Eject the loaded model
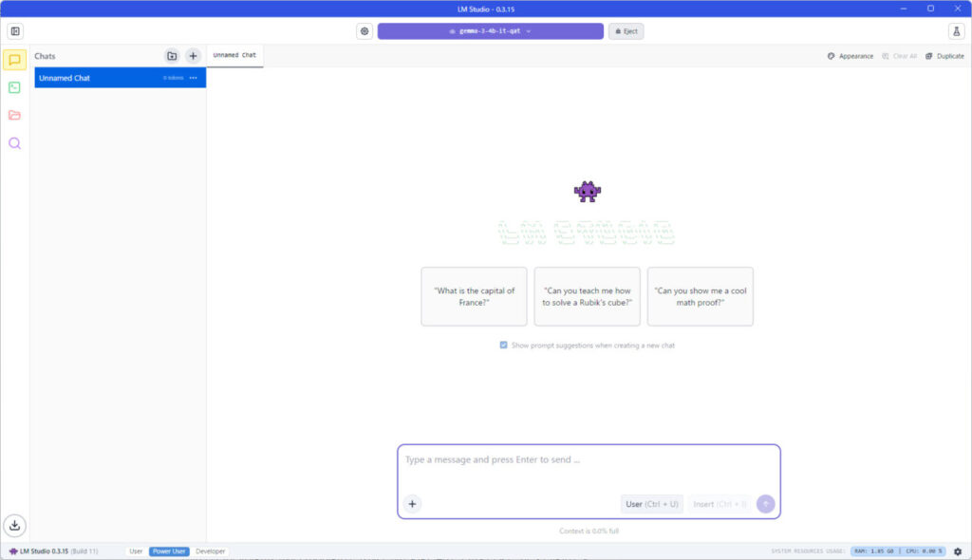 626,31
